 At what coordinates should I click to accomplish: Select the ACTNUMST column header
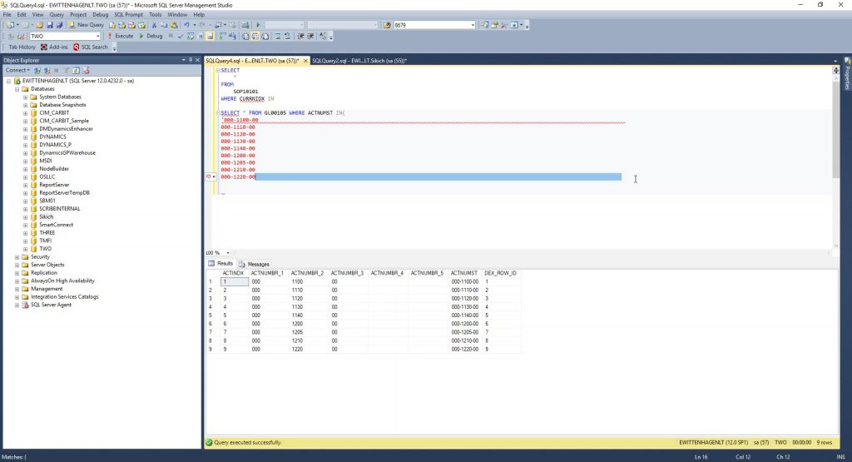(x=463, y=273)
